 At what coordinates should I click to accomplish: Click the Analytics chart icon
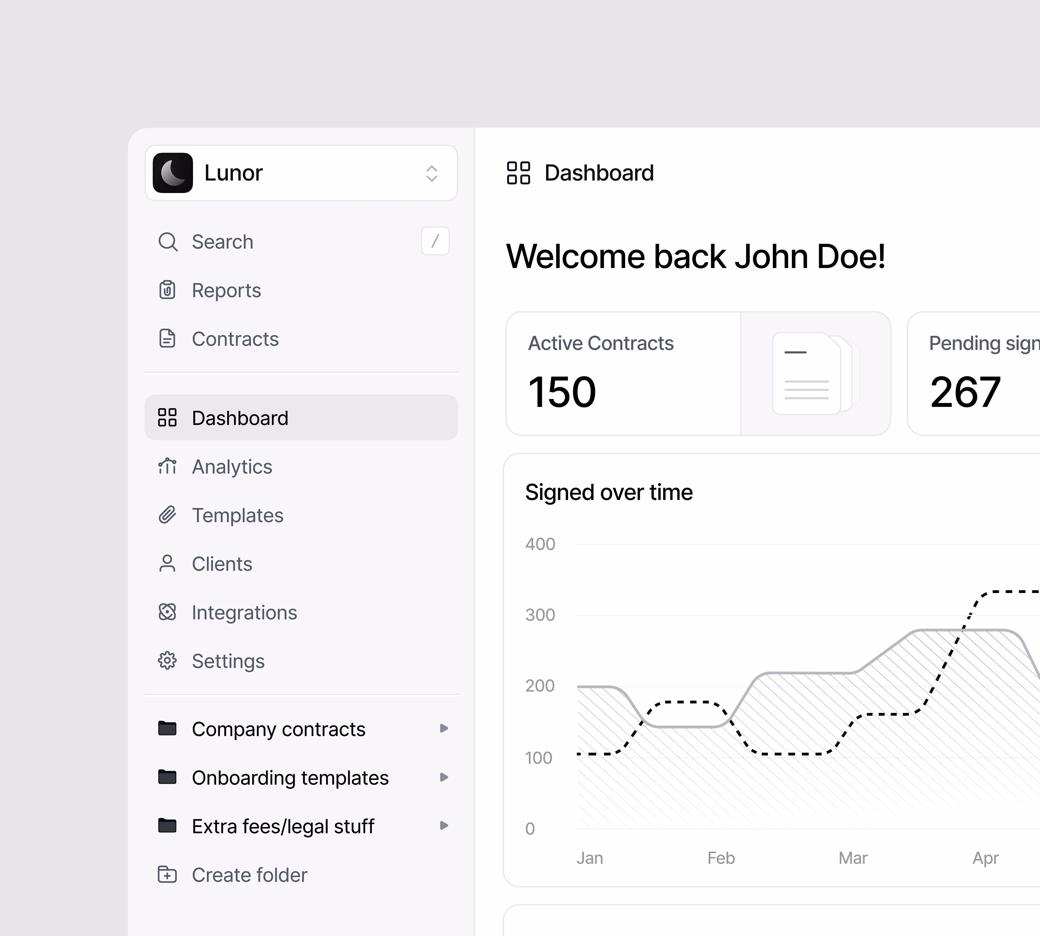click(x=167, y=466)
